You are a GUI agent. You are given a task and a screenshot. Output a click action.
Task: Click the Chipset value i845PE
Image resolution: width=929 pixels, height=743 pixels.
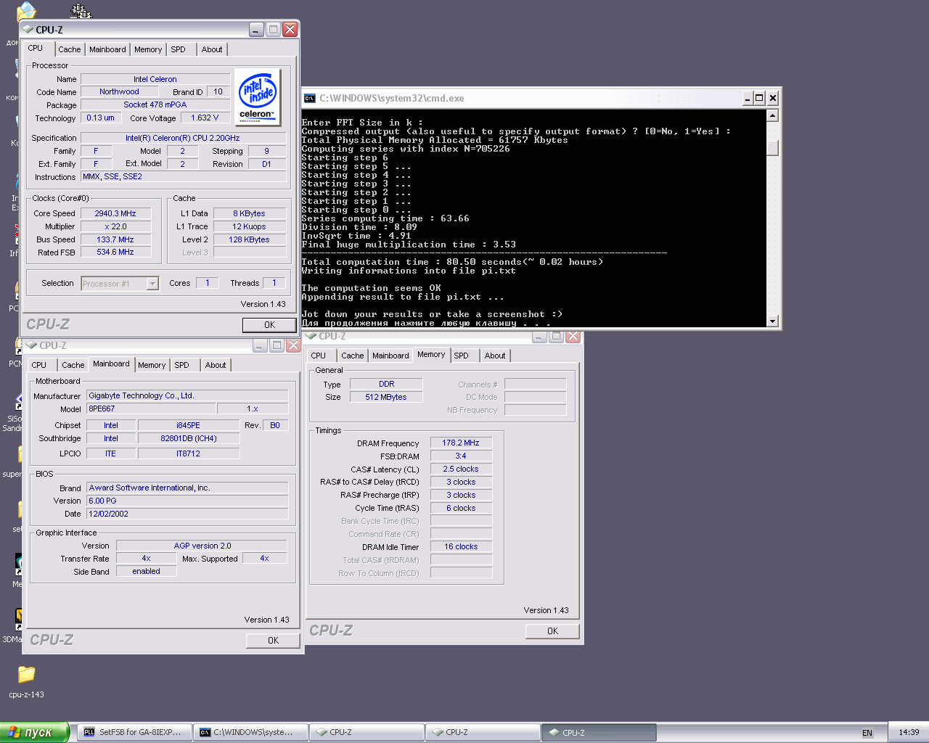[x=188, y=425]
